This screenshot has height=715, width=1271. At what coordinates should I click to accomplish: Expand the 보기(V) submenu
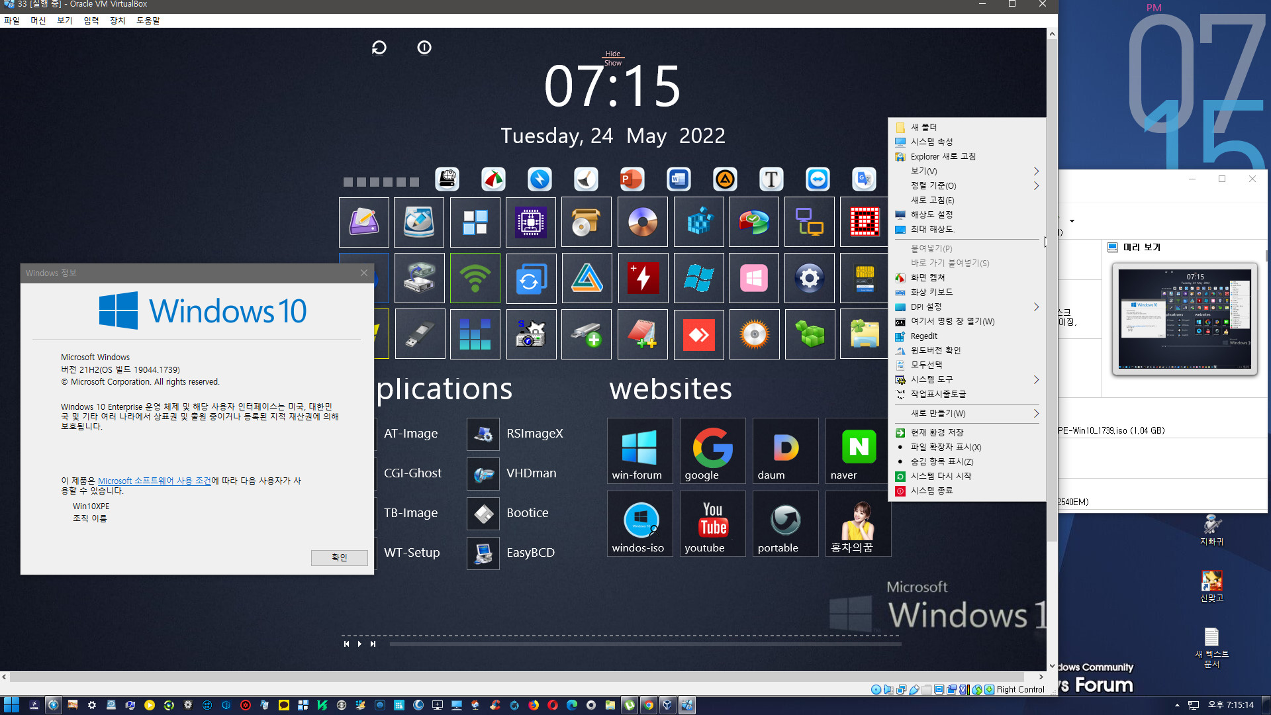[966, 171]
